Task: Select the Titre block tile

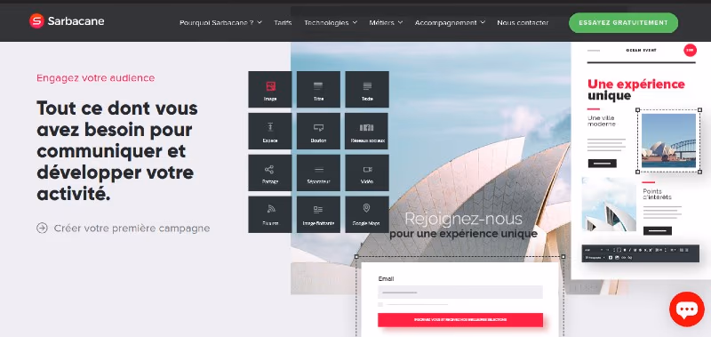Action: pos(318,89)
